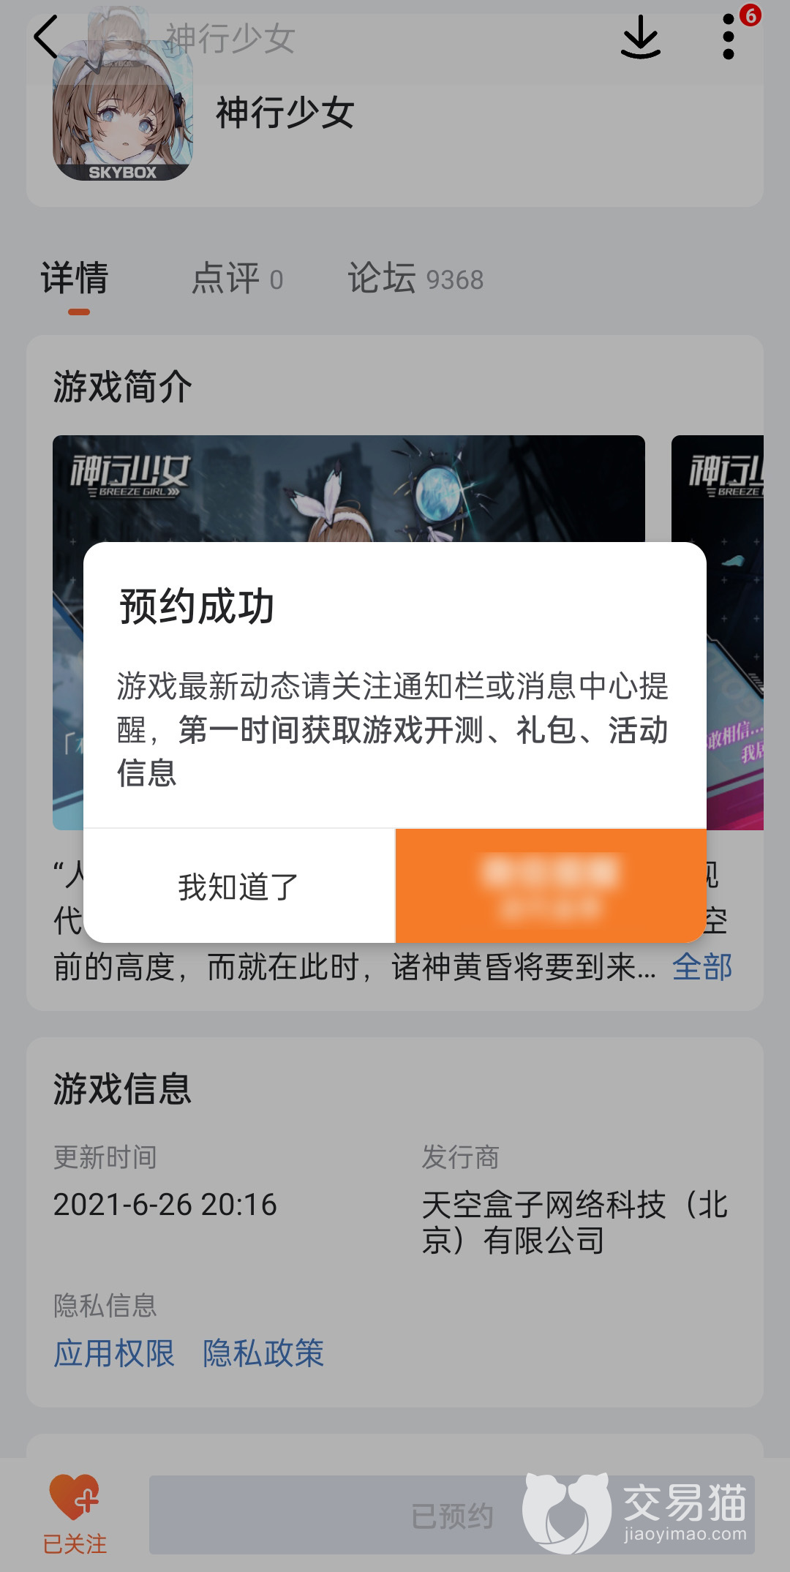Tap the back arrow icon

[46, 37]
